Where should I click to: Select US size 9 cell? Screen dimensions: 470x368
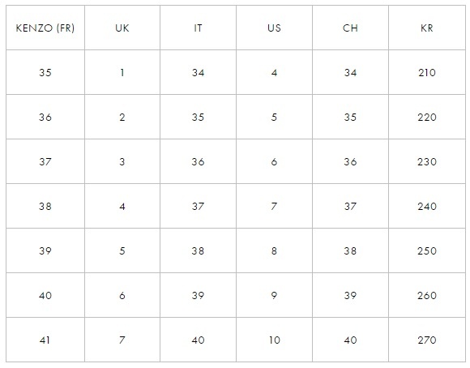tap(274, 295)
